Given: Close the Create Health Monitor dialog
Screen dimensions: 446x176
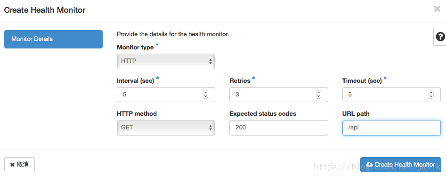Looking at the screenshot, I should pos(437,9).
